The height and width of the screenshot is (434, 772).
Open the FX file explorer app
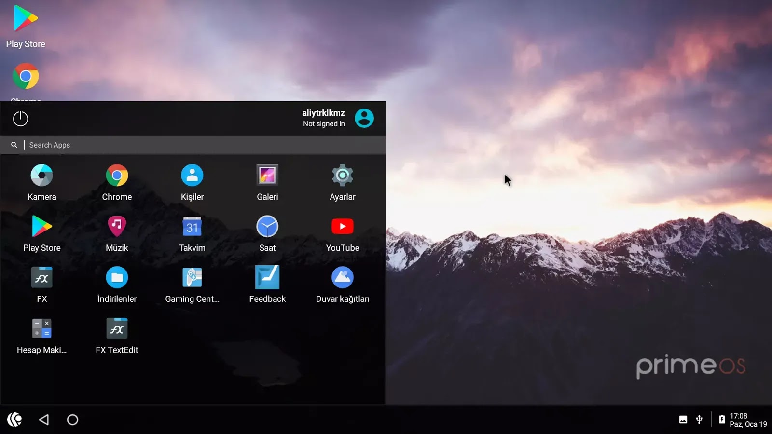[x=42, y=285]
